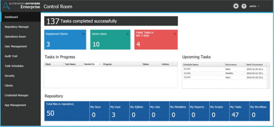The image size is (274, 127).
Task: Click the My Exes repository tile
Action: 119,111
